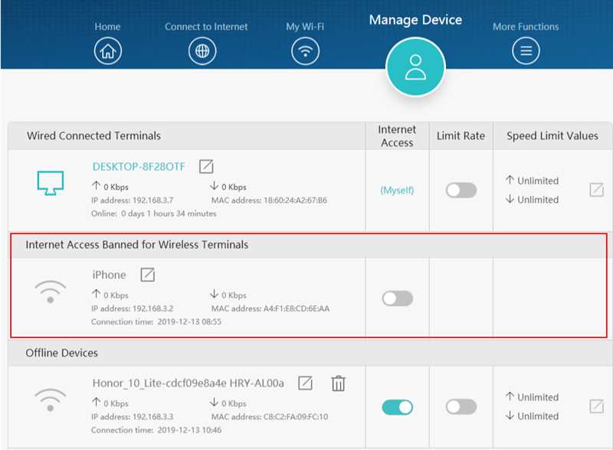
Task: Switch to Connect to Internet tab label
Action: tap(206, 27)
